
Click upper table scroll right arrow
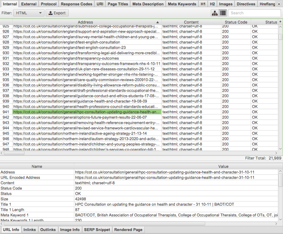coord(276,153)
